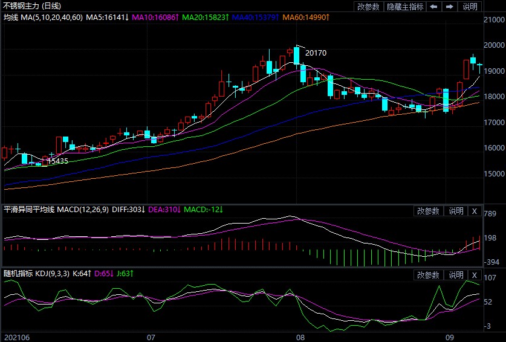Click the left arrow scroll button
The width and height of the screenshot is (506, 342).
434,7
